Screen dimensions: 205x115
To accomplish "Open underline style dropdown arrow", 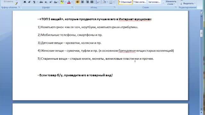I will pyautogui.click(x=37, y=2).
